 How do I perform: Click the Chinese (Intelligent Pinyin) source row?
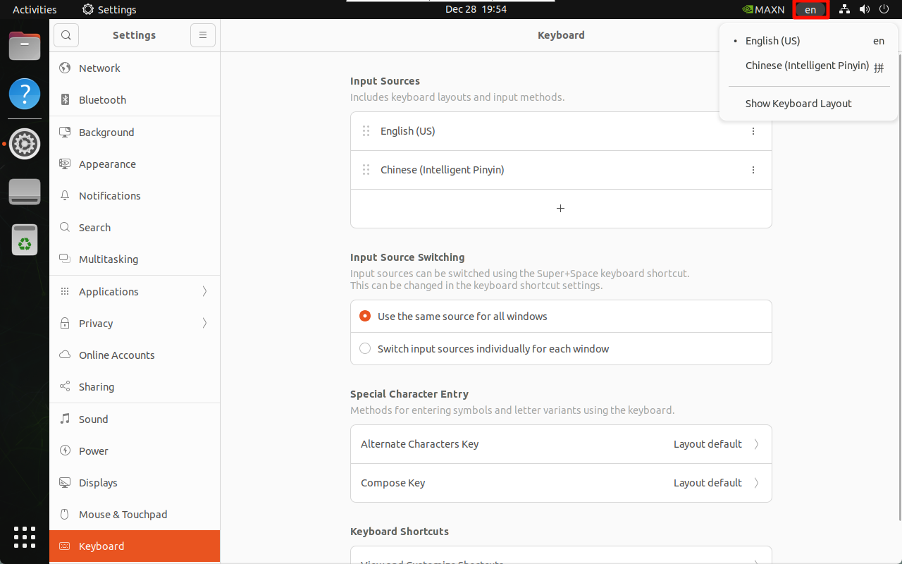[x=561, y=170]
